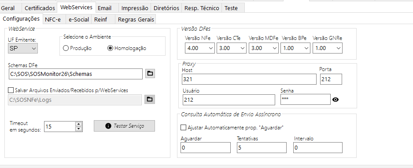The height and width of the screenshot is (168, 413).
Task: Go to Resp. Técnico tab
Action: point(202,8)
